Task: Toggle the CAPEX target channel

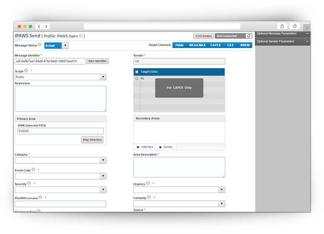Action: [216, 45]
